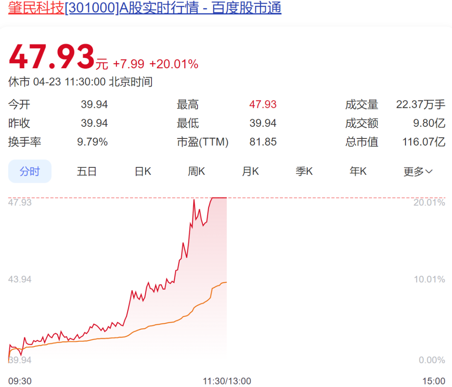Image resolution: width=452 pixels, height=387 pixels.
Task: Click the 总市值 value 116.07亿
Action: coord(424,142)
